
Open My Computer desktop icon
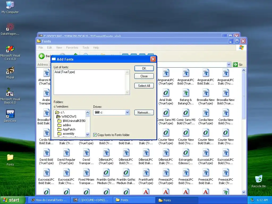[10, 7]
